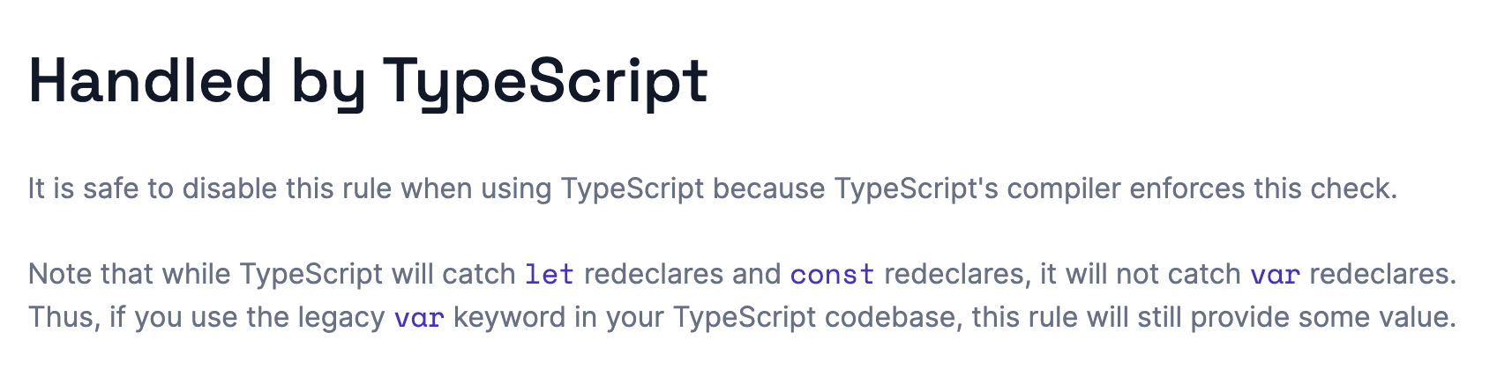1512x384 pixels.
Task: Click the word "codebase," in the last line
Action: pyautogui.click(x=894, y=317)
